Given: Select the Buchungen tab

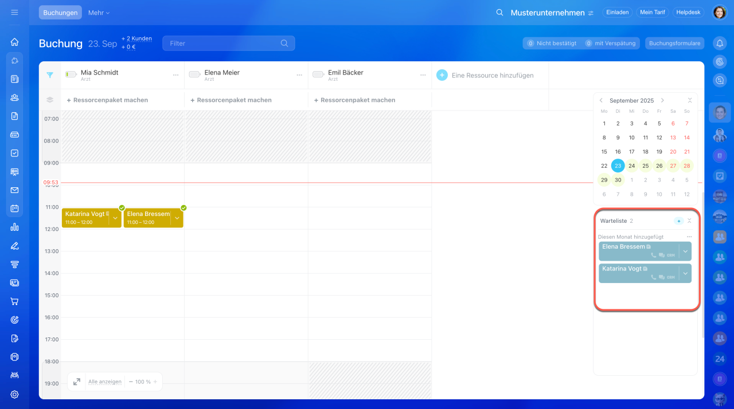Looking at the screenshot, I should 60,13.
